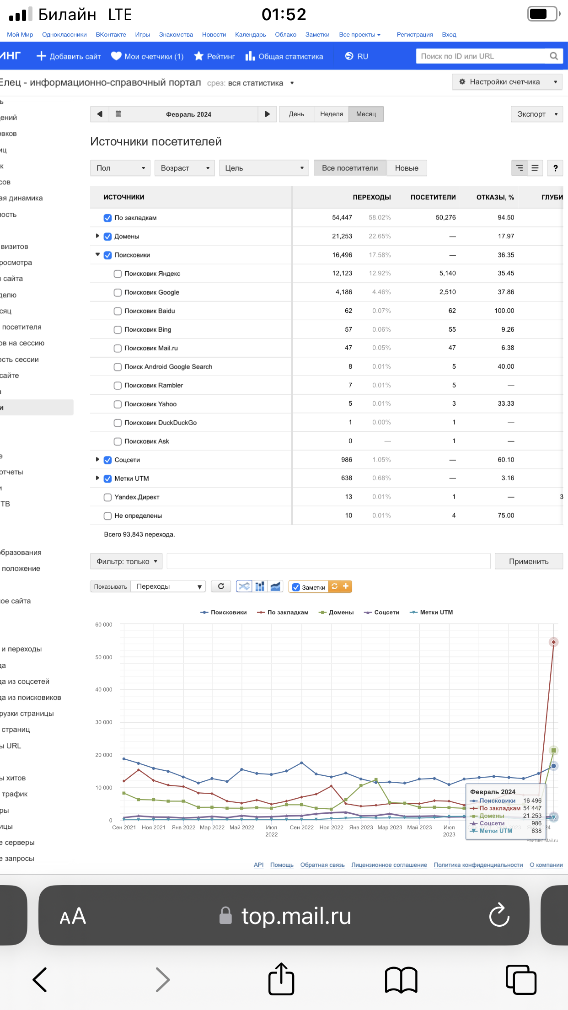Click the Применить button
The width and height of the screenshot is (568, 1010).
[529, 561]
